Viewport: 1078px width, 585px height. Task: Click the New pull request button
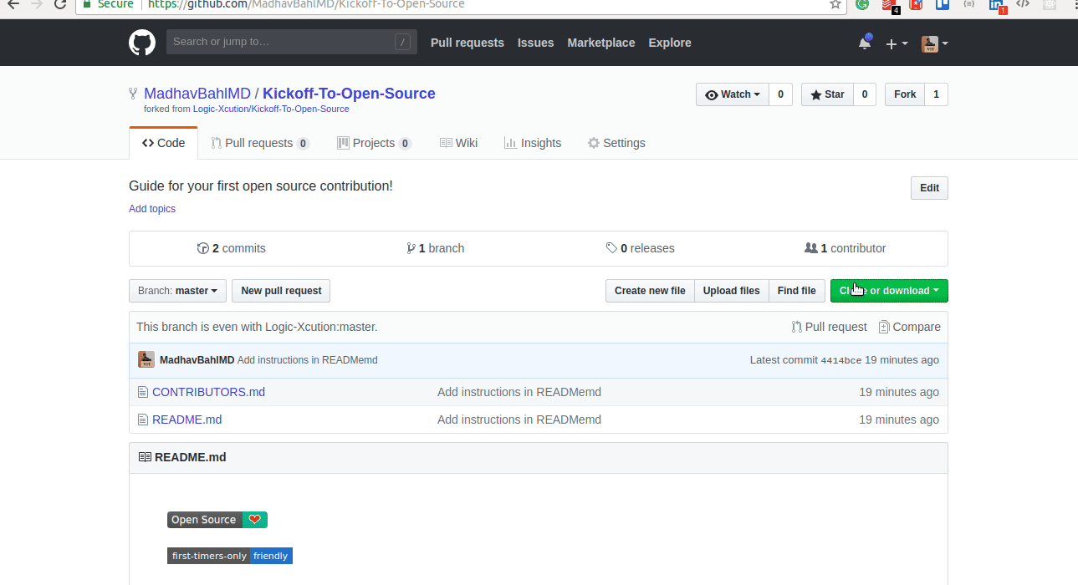[x=281, y=291]
